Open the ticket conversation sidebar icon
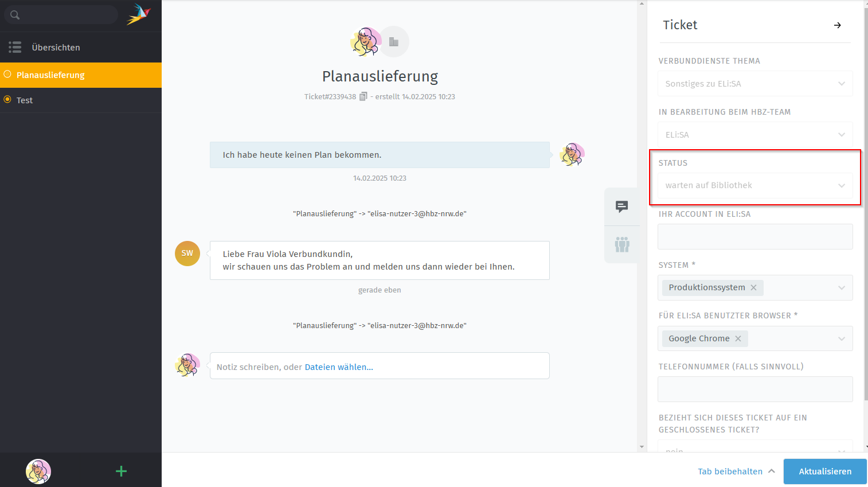This screenshot has height=487, width=868. point(621,207)
